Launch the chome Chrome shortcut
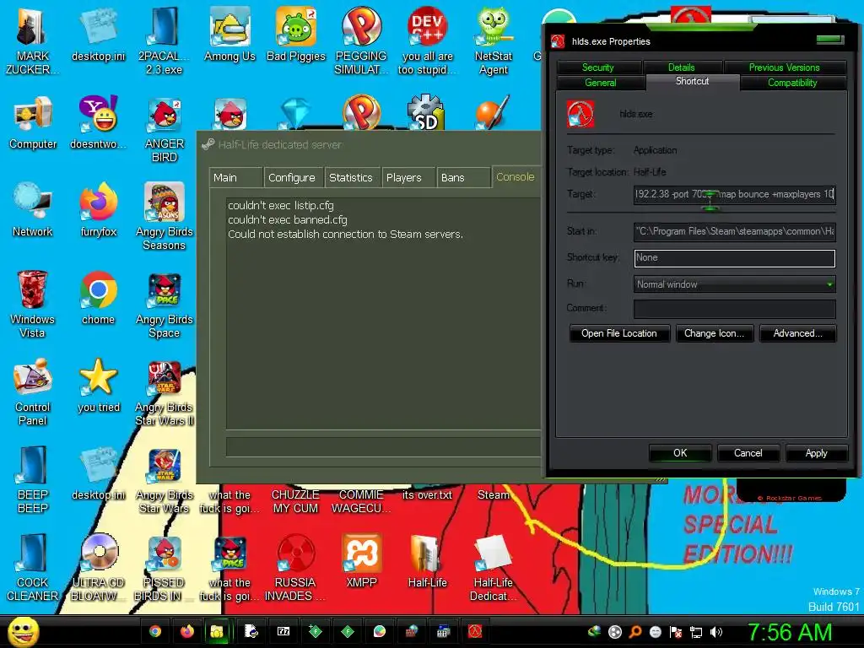Image resolution: width=864 pixels, height=648 pixels. [x=98, y=298]
